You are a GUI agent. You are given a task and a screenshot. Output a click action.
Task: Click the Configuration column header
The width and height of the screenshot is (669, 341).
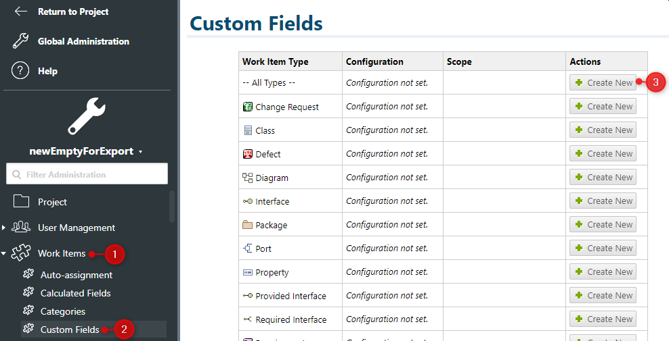[x=393, y=61]
